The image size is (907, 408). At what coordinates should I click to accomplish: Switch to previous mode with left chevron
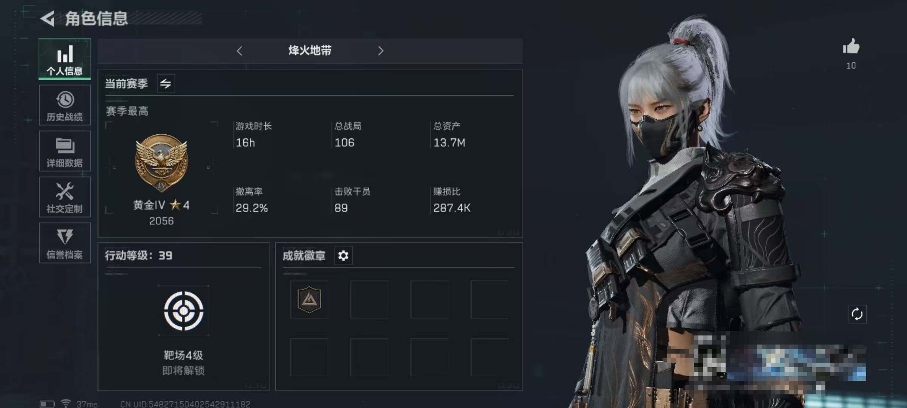click(x=239, y=51)
